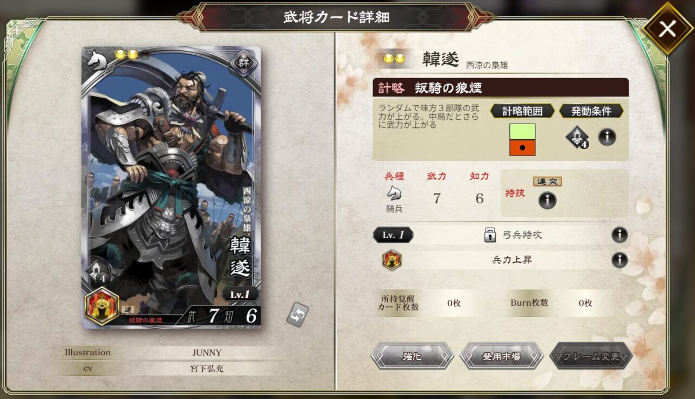
Task: Open info icon for 弓兵特攻
Action: tap(620, 235)
